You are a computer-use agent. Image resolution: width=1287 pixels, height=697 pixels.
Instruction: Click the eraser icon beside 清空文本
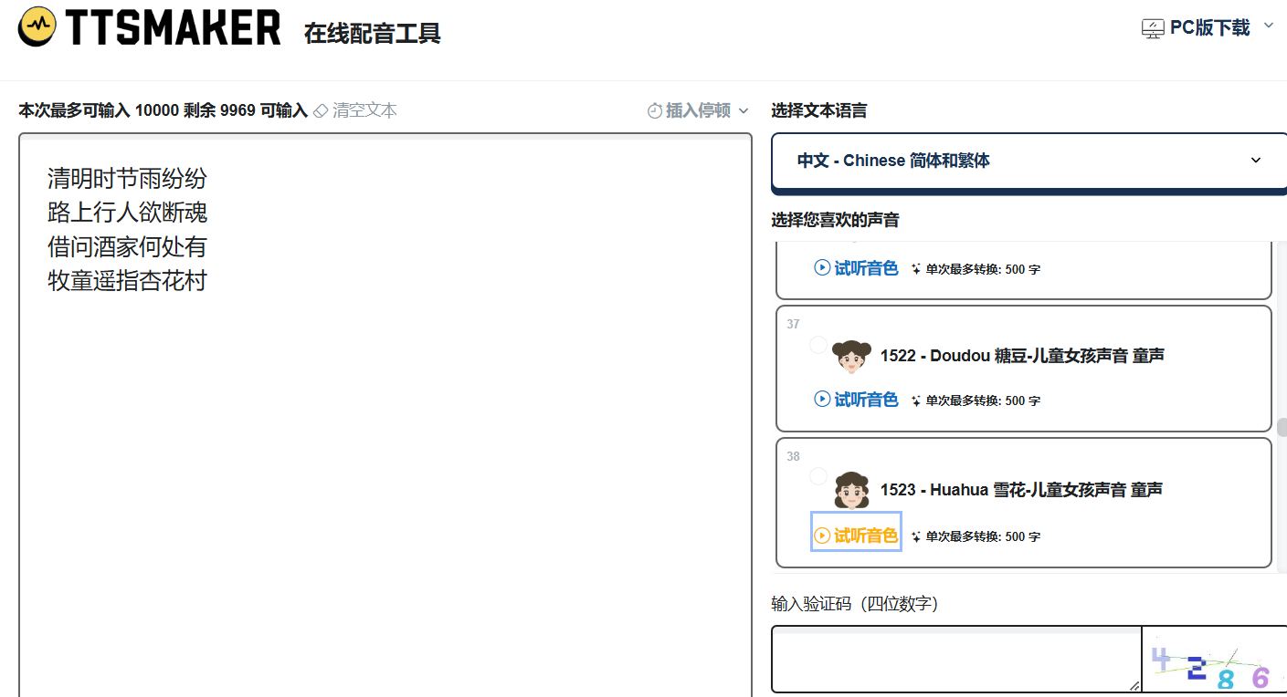click(321, 110)
